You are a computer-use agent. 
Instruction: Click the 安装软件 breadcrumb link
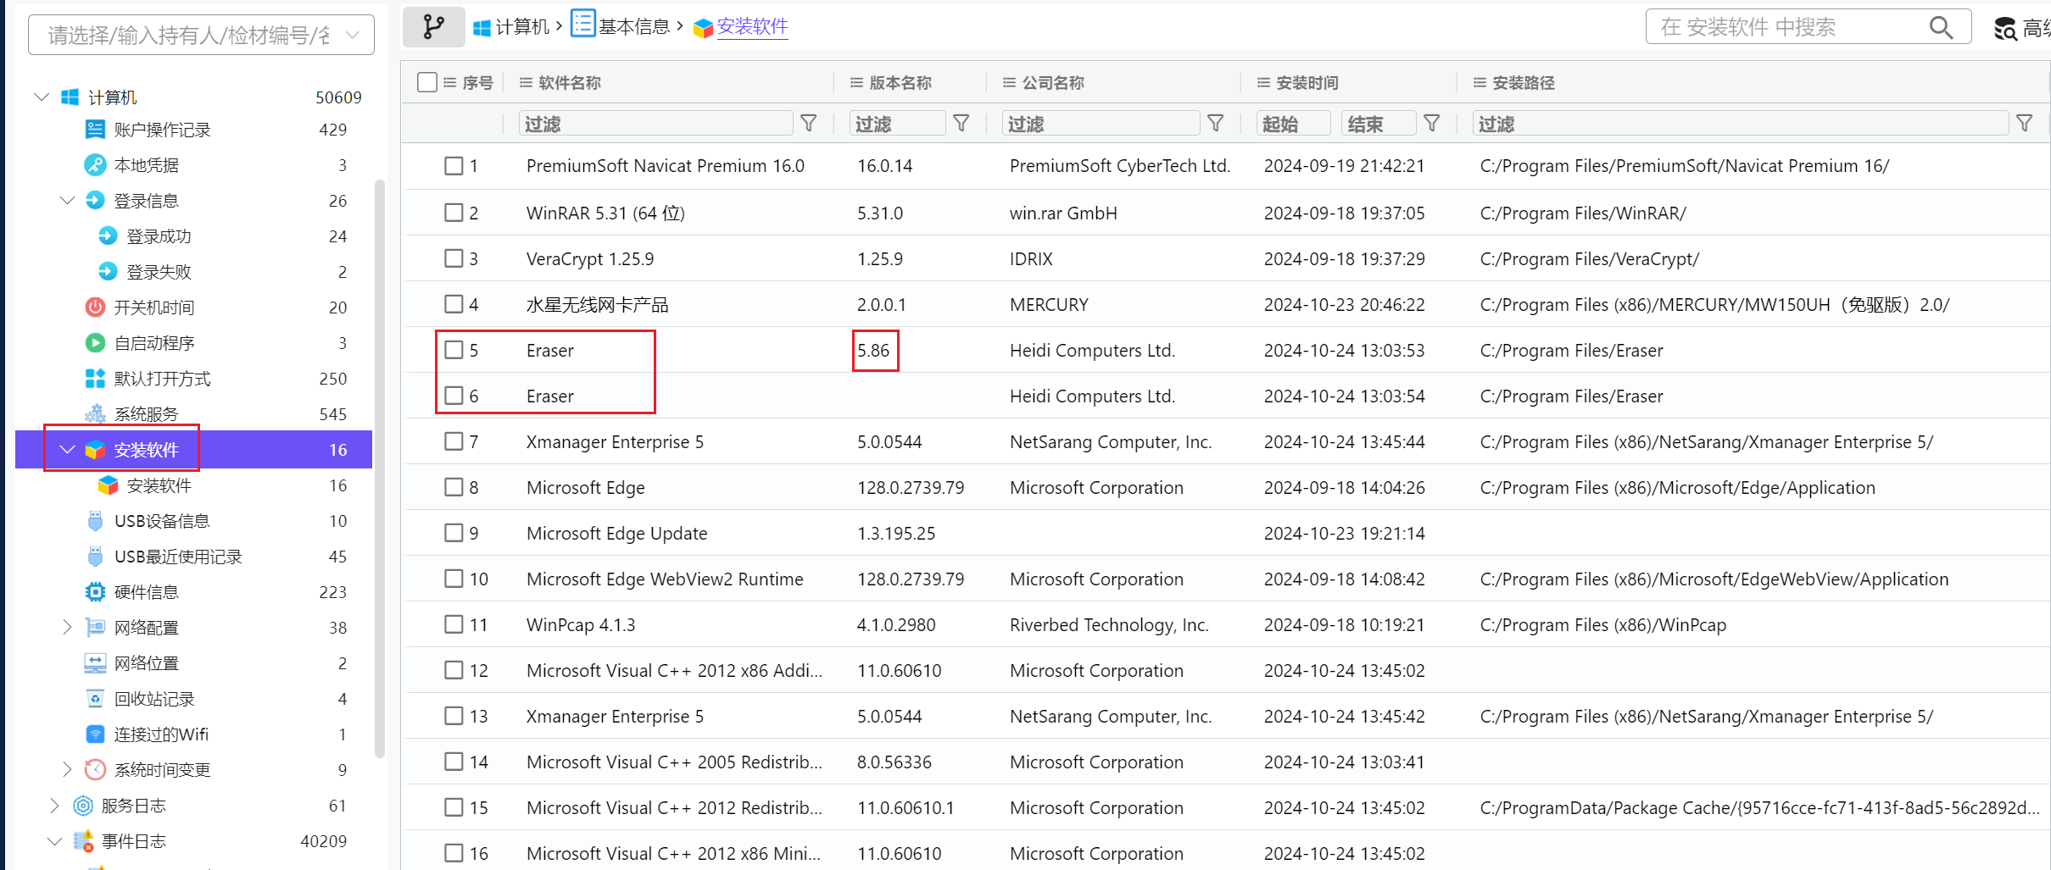click(752, 27)
